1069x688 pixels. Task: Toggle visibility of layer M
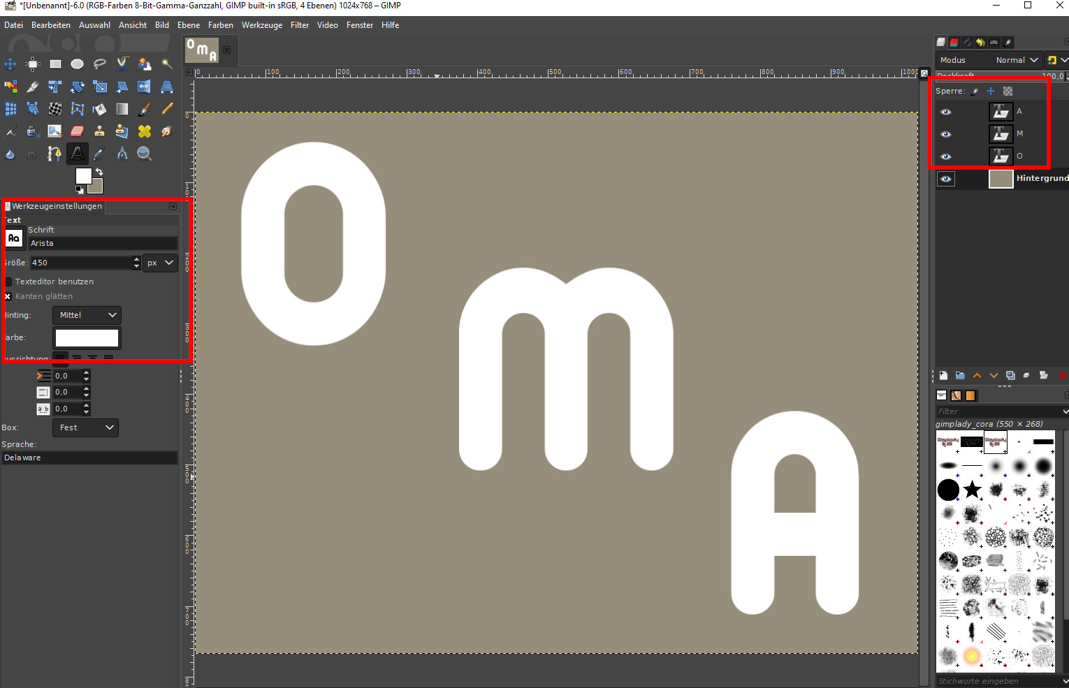(x=945, y=134)
